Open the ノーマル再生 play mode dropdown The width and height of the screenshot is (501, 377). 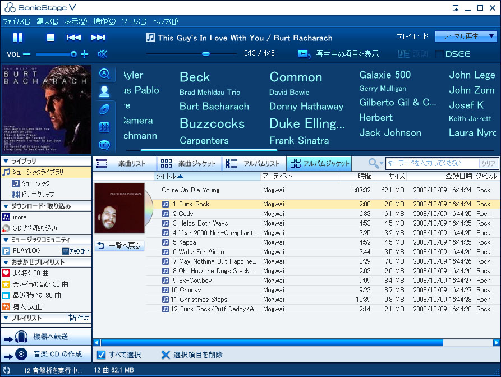(466, 36)
